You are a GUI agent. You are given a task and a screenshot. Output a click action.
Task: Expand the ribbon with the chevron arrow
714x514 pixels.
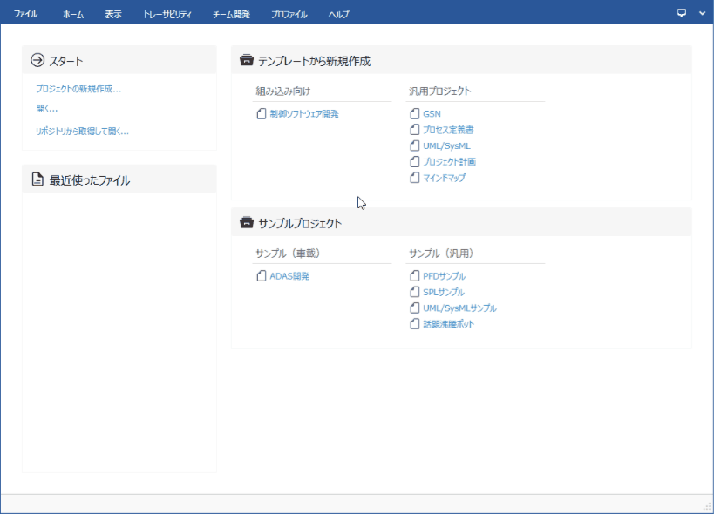[702, 13]
